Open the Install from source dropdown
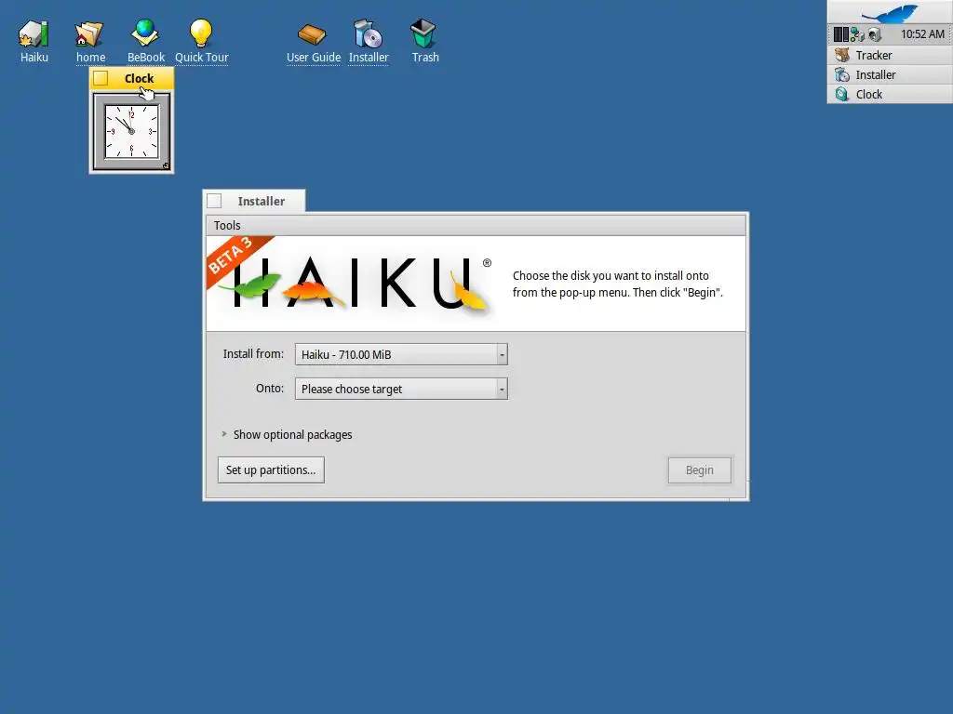The image size is (953, 714). coord(401,354)
